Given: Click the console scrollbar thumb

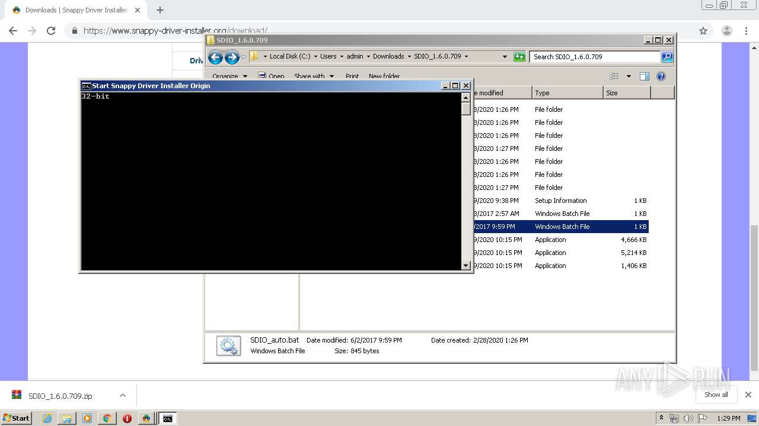Looking at the screenshot, I should point(465,108).
